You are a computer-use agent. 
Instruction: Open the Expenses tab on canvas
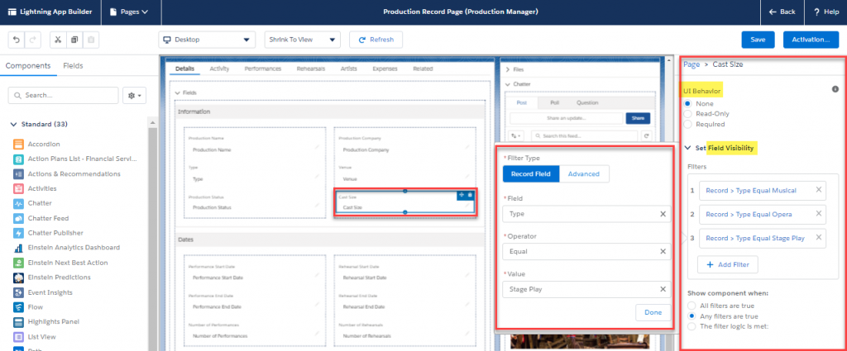(x=385, y=69)
